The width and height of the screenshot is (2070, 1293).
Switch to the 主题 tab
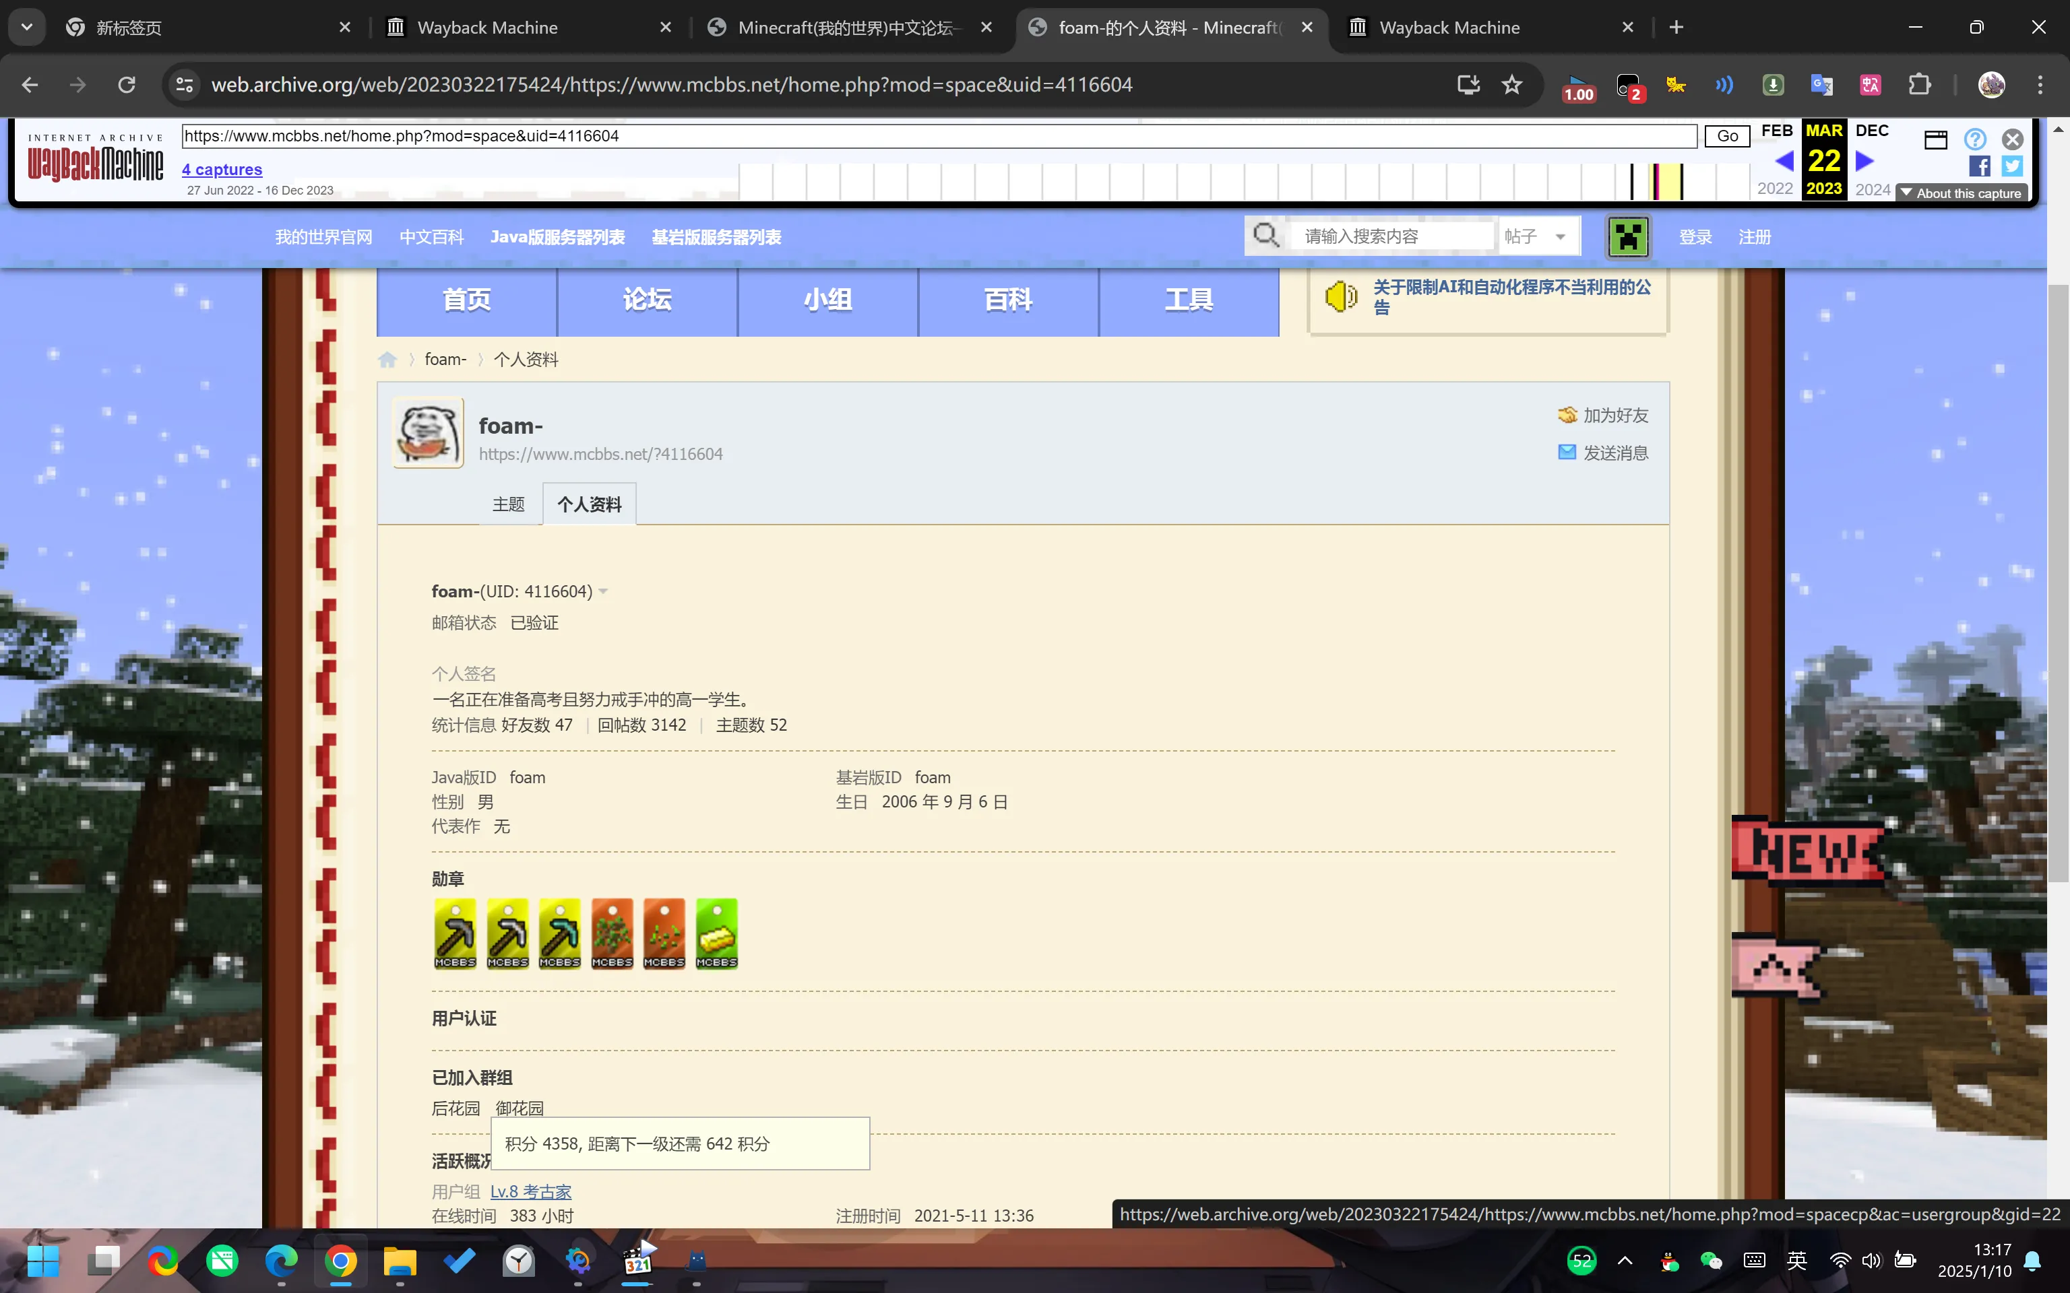point(508,504)
